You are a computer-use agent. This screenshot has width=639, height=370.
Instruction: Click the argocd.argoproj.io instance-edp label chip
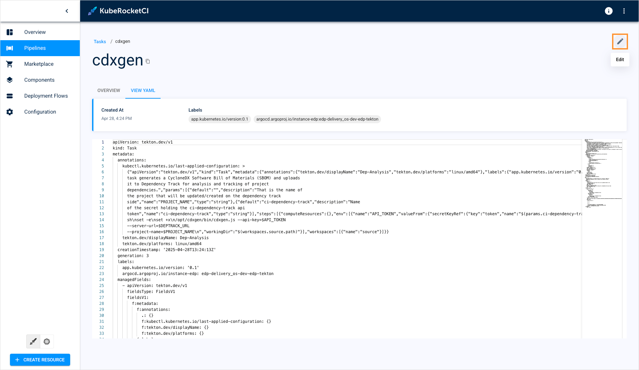[317, 119]
